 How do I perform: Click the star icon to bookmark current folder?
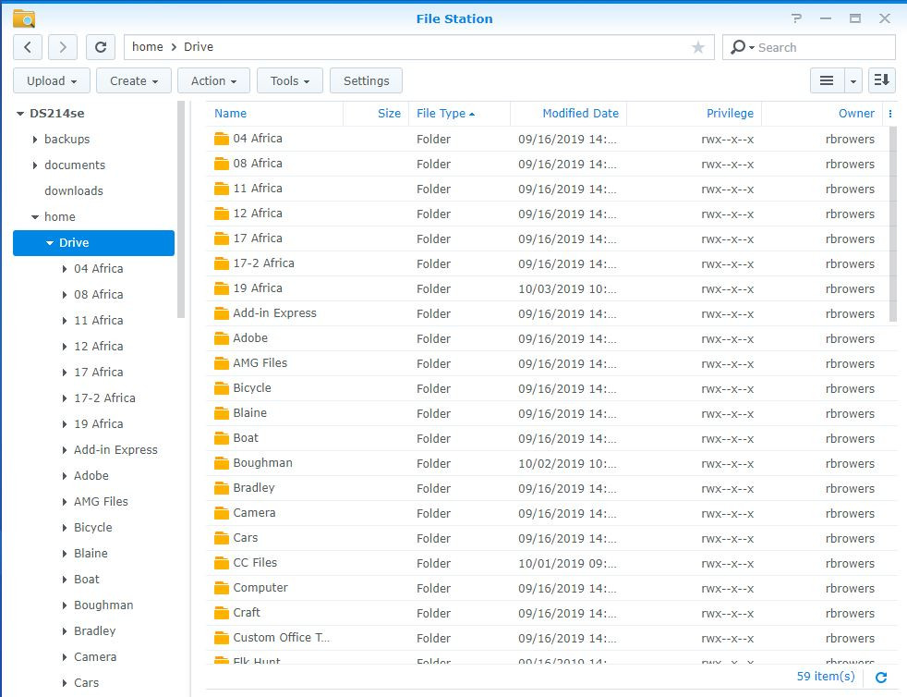pyautogui.click(x=698, y=47)
